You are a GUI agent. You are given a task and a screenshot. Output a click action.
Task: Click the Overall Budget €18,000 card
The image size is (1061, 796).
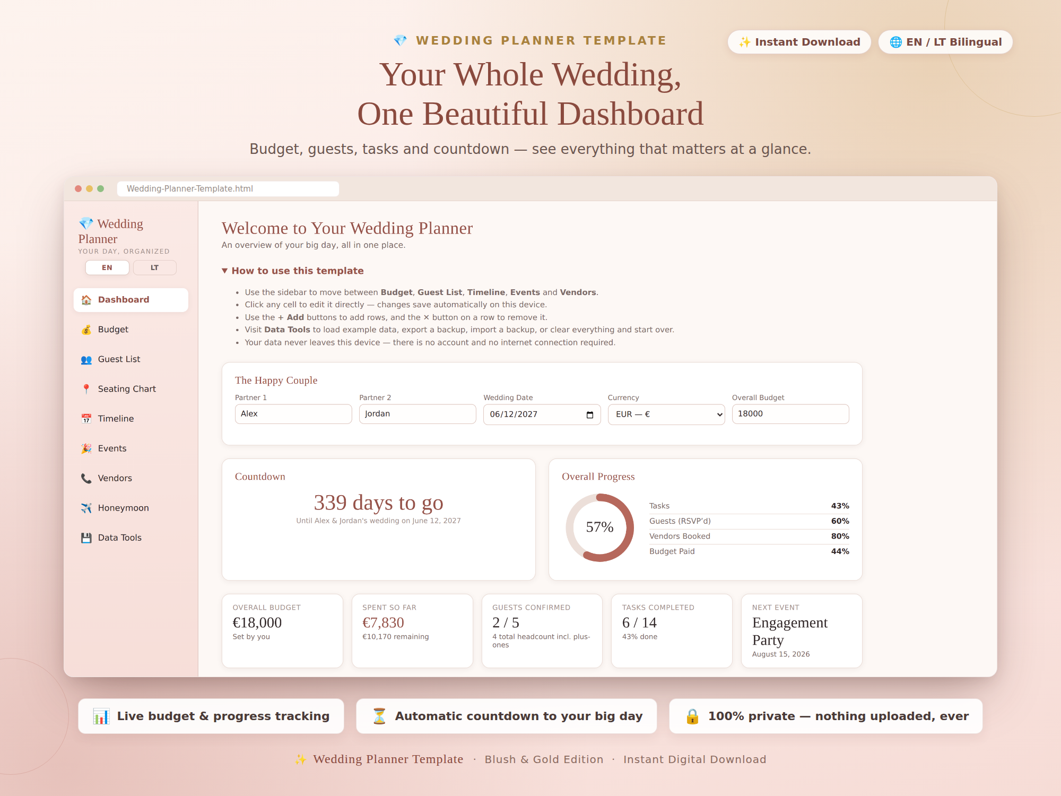pos(282,630)
